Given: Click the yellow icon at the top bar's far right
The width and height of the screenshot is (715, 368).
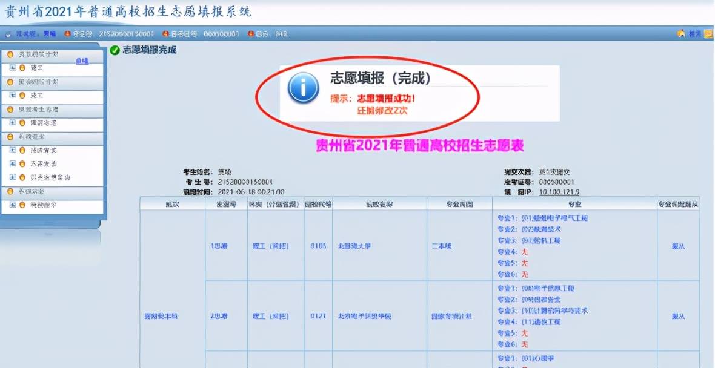Looking at the screenshot, I should coord(708,34).
